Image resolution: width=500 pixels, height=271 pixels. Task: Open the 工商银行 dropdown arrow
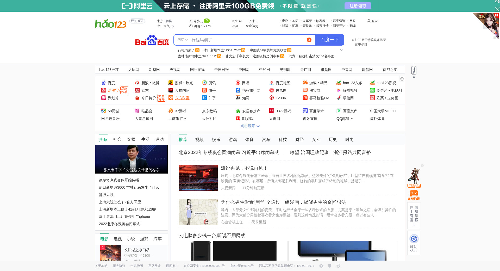point(185,119)
